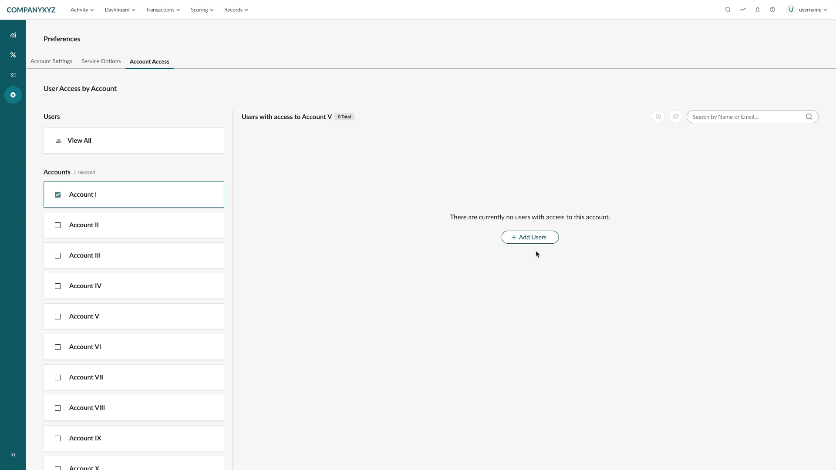Image resolution: width=836 pixels, height=470 pixels.
Task: Expand the Records dropdown
Action: [x=236, y=10]
